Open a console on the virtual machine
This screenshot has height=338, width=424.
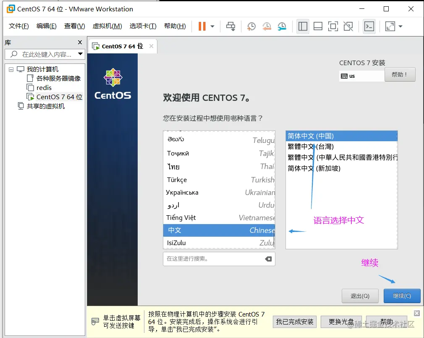coord(369,26)
